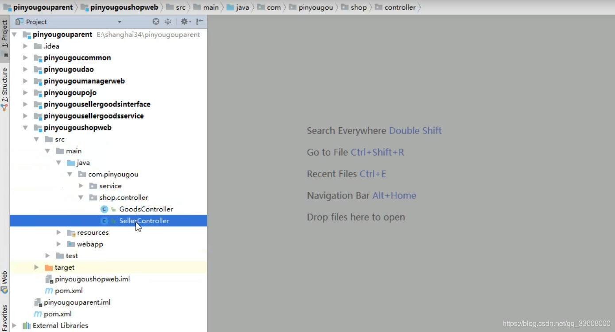Image resolution: width=615 pixels, height=332 pixels.
Task: Collapse the pinyougoushopweb module arrow
Action: 25,127
